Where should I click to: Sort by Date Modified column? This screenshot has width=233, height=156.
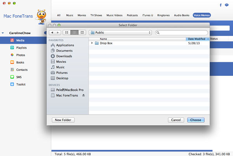pyautogui.click(x=198, y=39)
